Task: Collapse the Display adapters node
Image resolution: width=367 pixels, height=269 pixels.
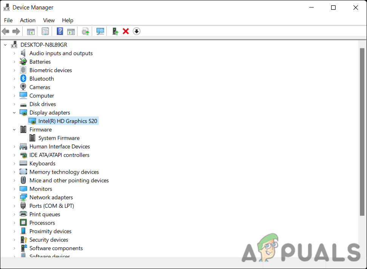Action: pyautogui.click(x=14, y=113)
